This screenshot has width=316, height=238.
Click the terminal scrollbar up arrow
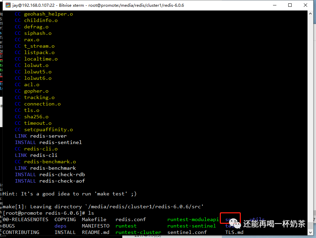pyautogui.click(x=310, y=14)
